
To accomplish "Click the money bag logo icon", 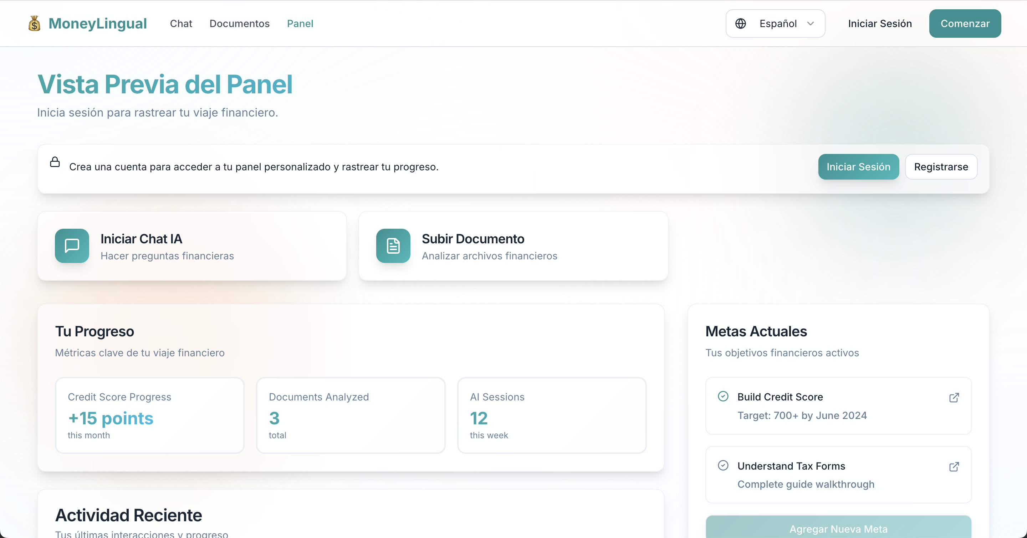I will point(34,24).
